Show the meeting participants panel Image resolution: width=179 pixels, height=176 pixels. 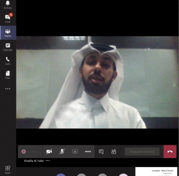coord(114,152)
